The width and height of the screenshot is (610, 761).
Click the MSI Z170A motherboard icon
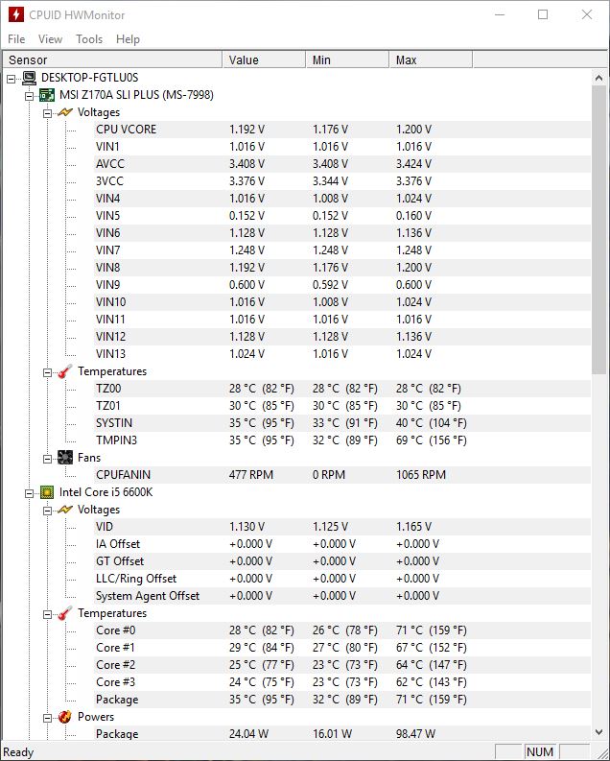click(47, 95)
